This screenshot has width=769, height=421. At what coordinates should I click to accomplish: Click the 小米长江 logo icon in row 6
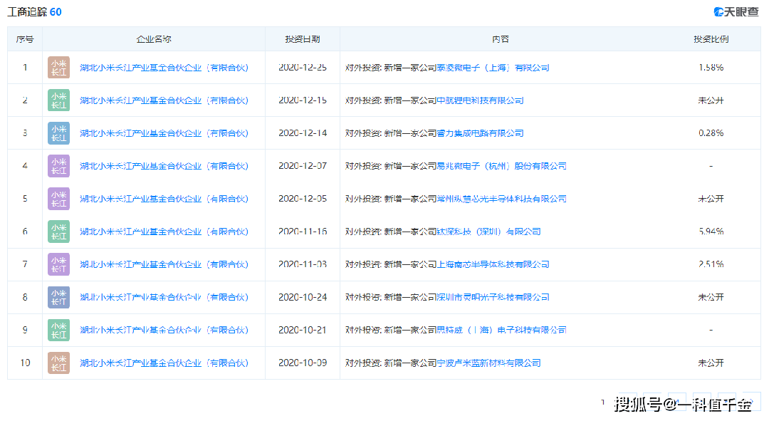(x=58, y=232)
